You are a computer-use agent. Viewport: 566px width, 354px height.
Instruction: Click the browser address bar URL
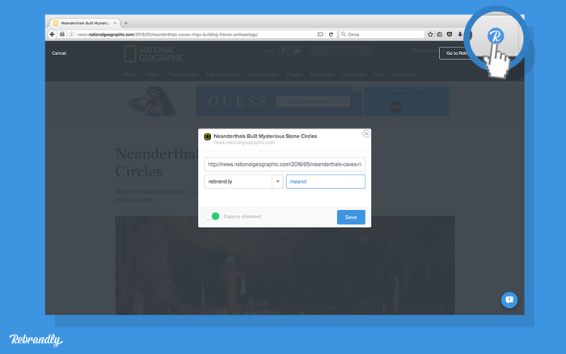(x=168, y=34)
